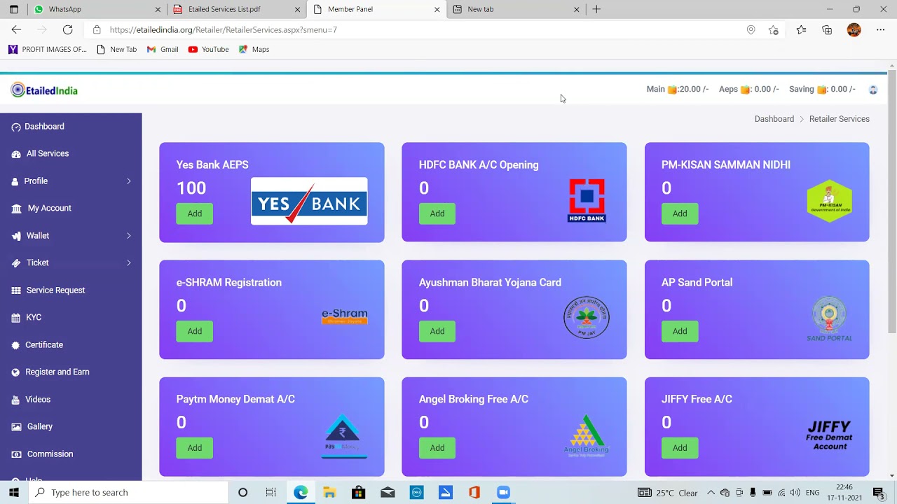Click the JIFFY Free Demat Account logo
The image size is (897, 504).
click(829, 435)
